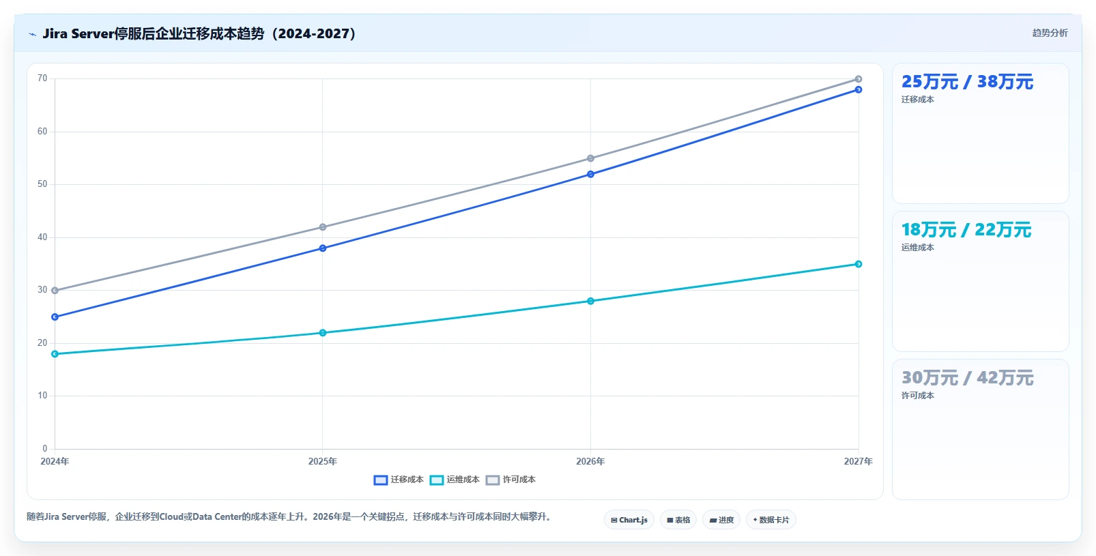Click the 运维成本 card caption

tap(917, 248)
